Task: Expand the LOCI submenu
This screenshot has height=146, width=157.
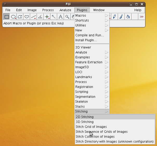Action: tap(92, 72)
